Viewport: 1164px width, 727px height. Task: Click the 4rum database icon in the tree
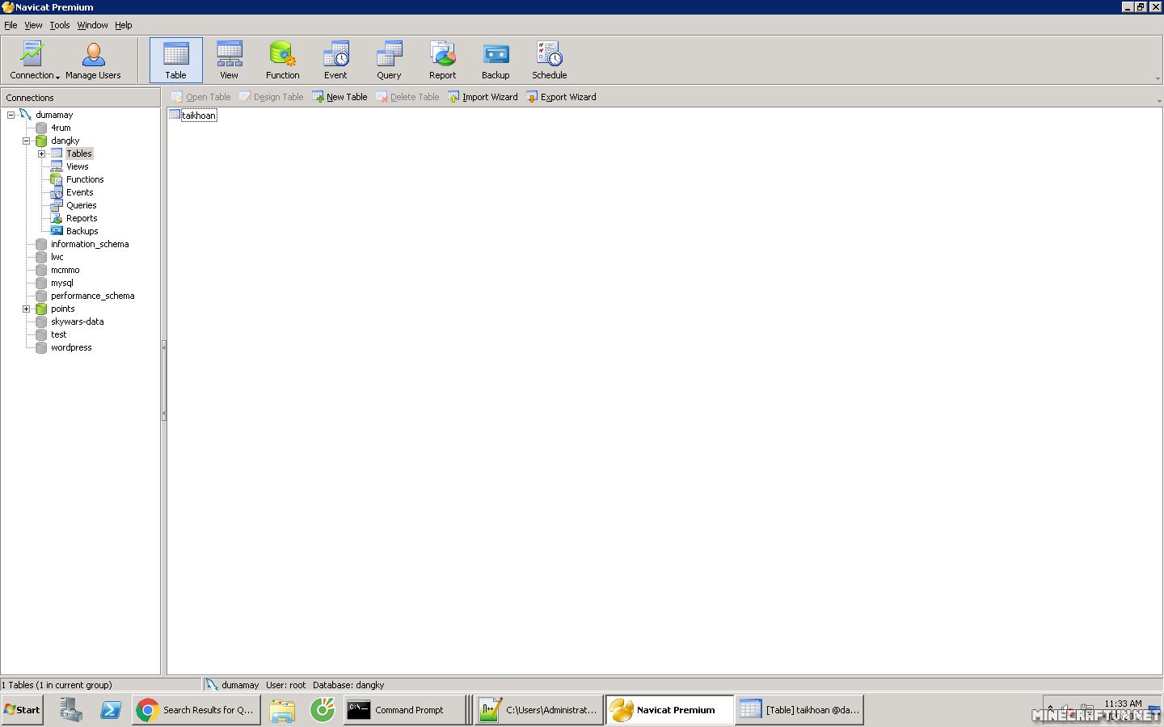click(x=41, y=128)
